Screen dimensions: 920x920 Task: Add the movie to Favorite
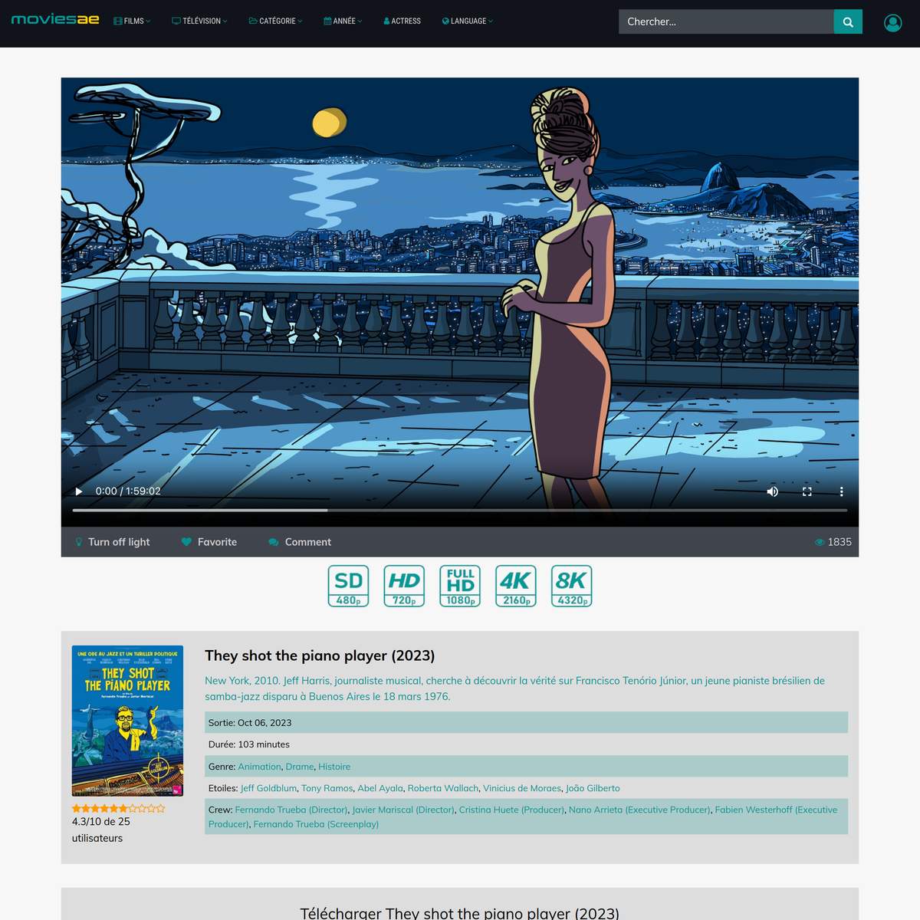coord(209,542)
